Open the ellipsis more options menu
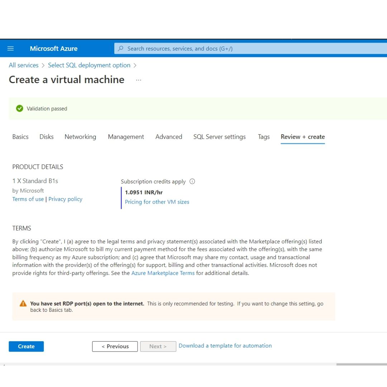387x387 pixels. coord(138,80)
